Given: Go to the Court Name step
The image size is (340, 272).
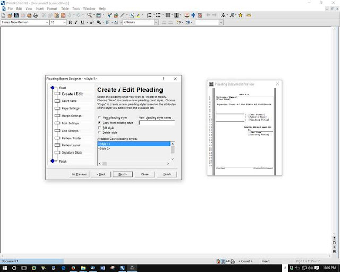Looking at the screenshot, I should click(x=69, y=101).
